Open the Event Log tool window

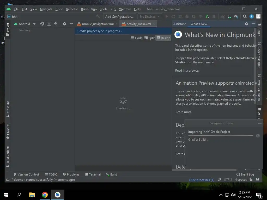(245, 174)
